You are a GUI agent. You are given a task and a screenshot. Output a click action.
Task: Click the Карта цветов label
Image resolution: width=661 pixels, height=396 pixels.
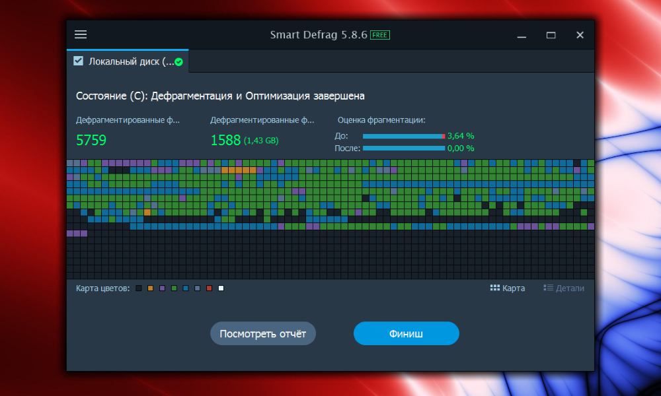click(x=103, y=288)
